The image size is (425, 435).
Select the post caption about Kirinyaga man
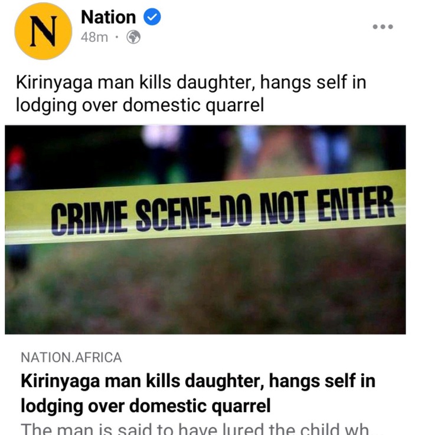tap(191, 94)
